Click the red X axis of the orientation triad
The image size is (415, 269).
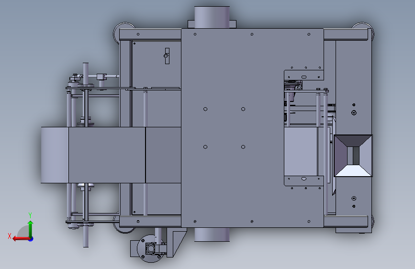(21, 239)
